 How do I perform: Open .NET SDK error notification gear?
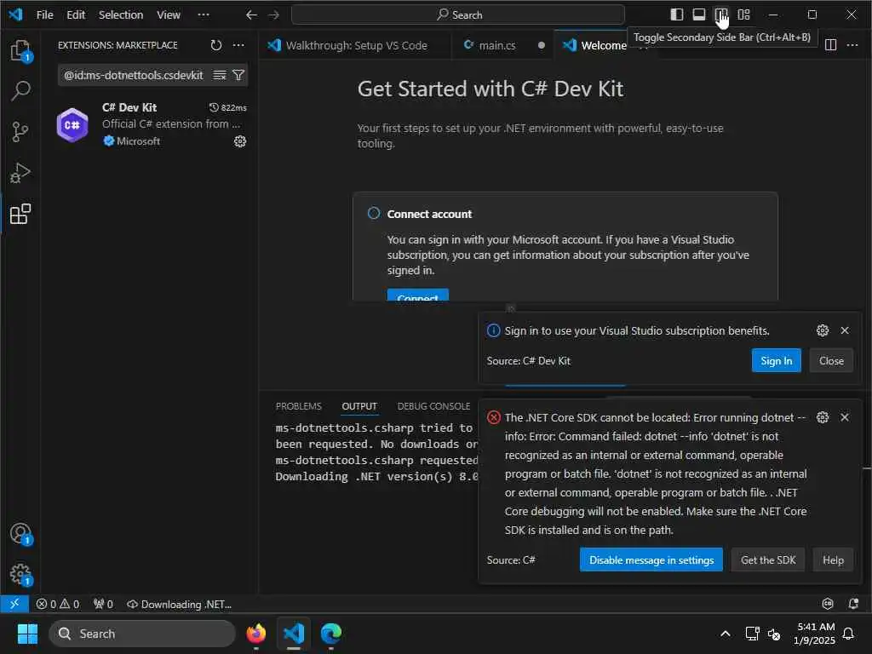(x=823, y=417)
